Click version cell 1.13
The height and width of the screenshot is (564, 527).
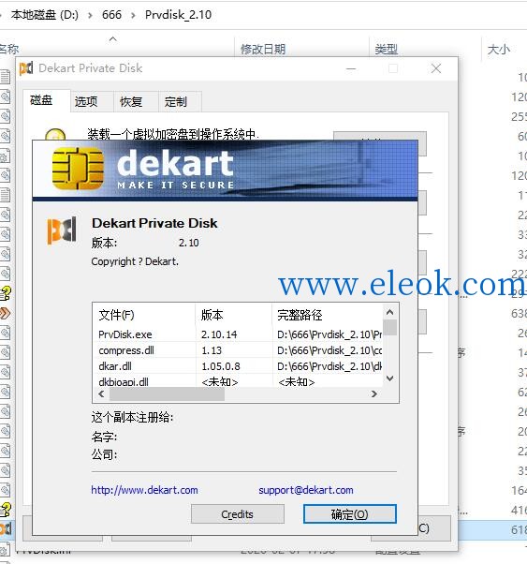(212, 350)
